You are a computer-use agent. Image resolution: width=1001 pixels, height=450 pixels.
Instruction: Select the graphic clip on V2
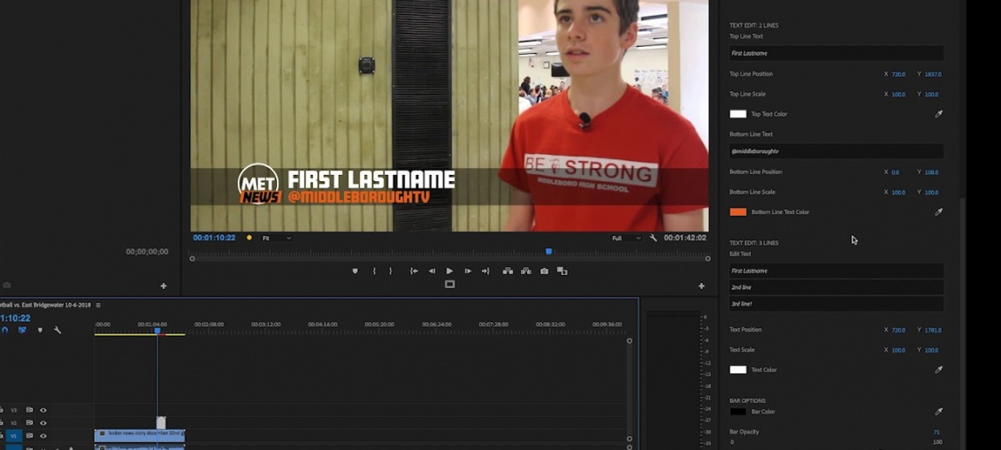[161, 423]
